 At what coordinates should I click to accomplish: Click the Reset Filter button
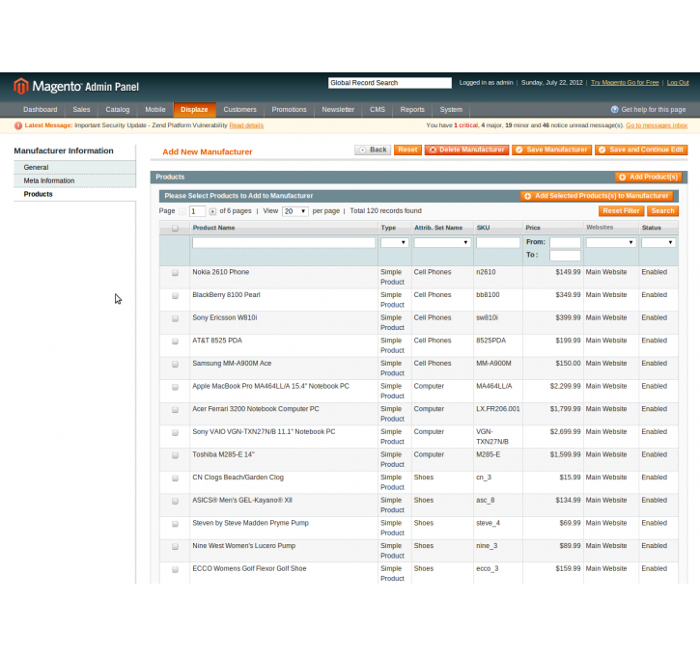[621, 211]
